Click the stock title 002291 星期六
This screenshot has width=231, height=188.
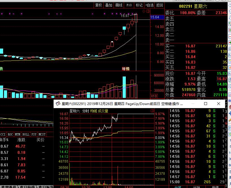point(193,6)
